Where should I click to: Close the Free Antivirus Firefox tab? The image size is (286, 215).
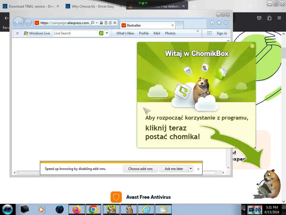tap(183, 6)
